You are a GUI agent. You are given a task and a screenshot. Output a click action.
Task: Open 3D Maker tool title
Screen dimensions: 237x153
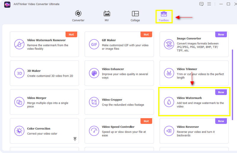tap(34, 71)
